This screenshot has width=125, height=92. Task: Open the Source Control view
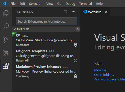6,40
